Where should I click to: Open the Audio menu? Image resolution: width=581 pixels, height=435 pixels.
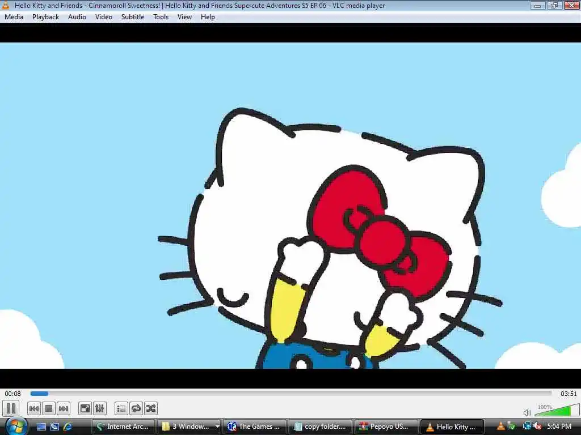(x=77, y=17)
